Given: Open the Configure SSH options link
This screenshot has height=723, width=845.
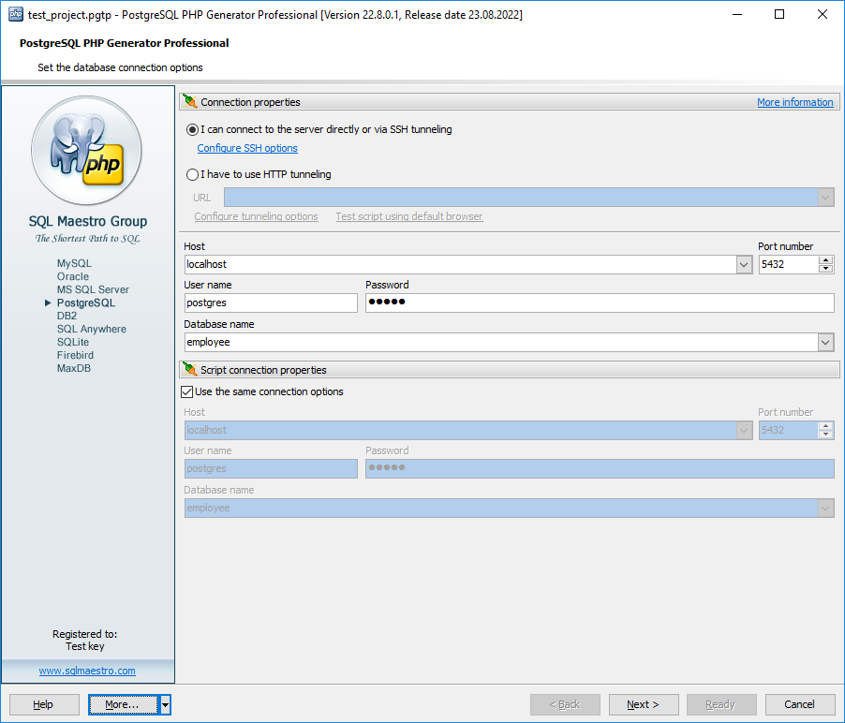Looking at the screenshot, I should tap(247, 148).
